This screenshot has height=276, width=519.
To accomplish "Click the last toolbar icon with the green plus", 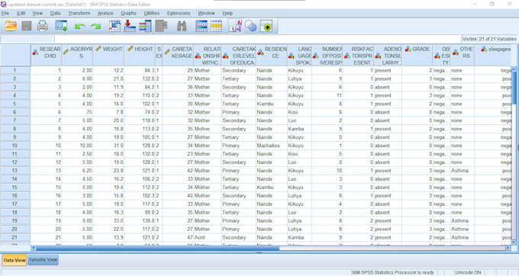I will (x=266, y=26).
